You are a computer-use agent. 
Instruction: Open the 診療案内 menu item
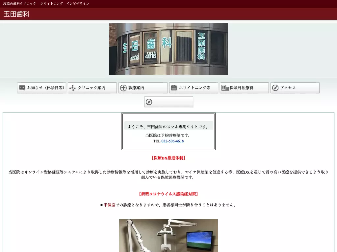[143, 88]
